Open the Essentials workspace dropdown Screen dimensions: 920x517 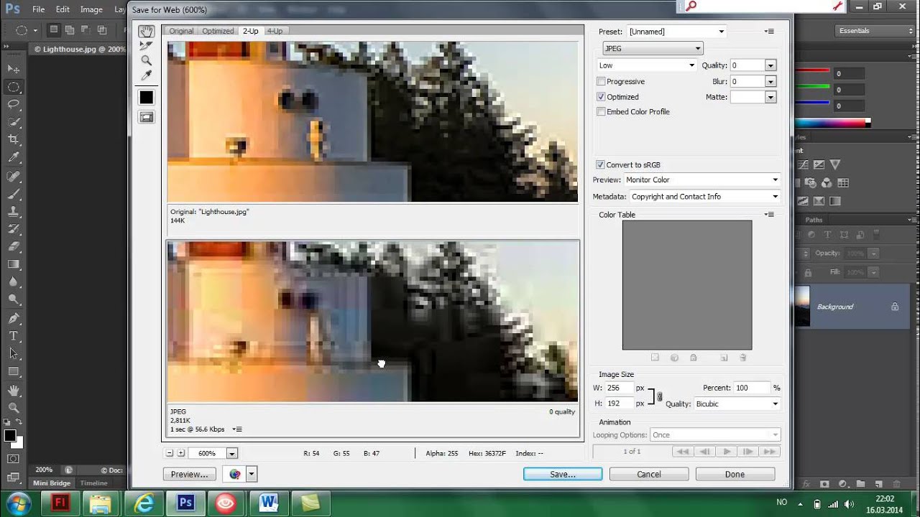click(876, 31)
